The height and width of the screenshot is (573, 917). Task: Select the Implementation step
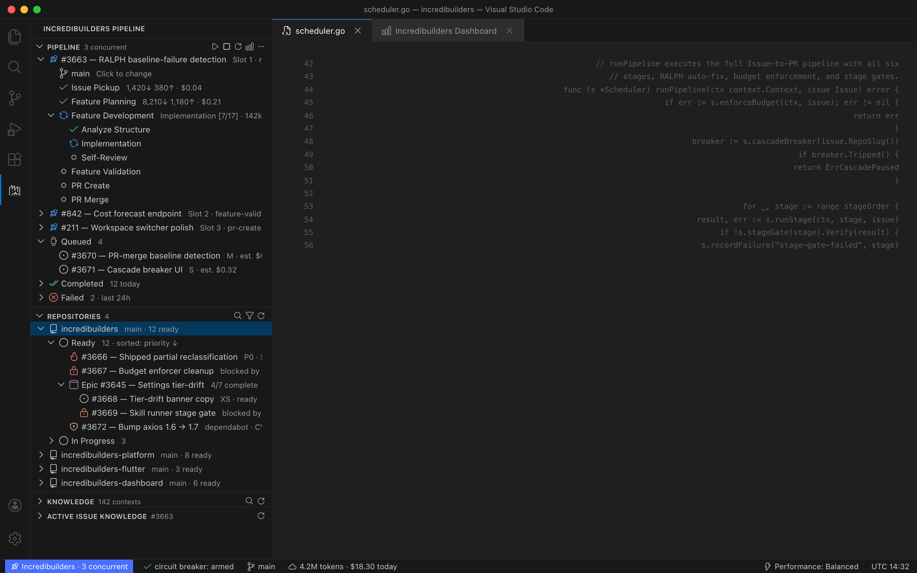(151, 144)
